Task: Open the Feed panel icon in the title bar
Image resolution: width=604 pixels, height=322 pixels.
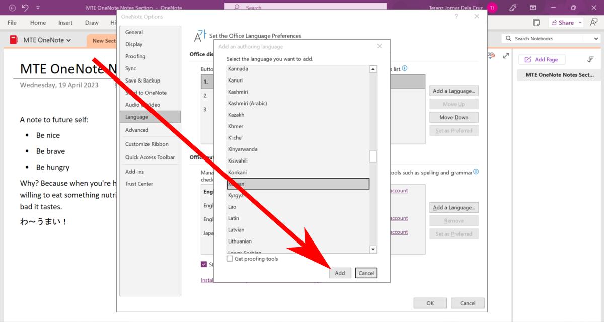Action: point(533,8)
